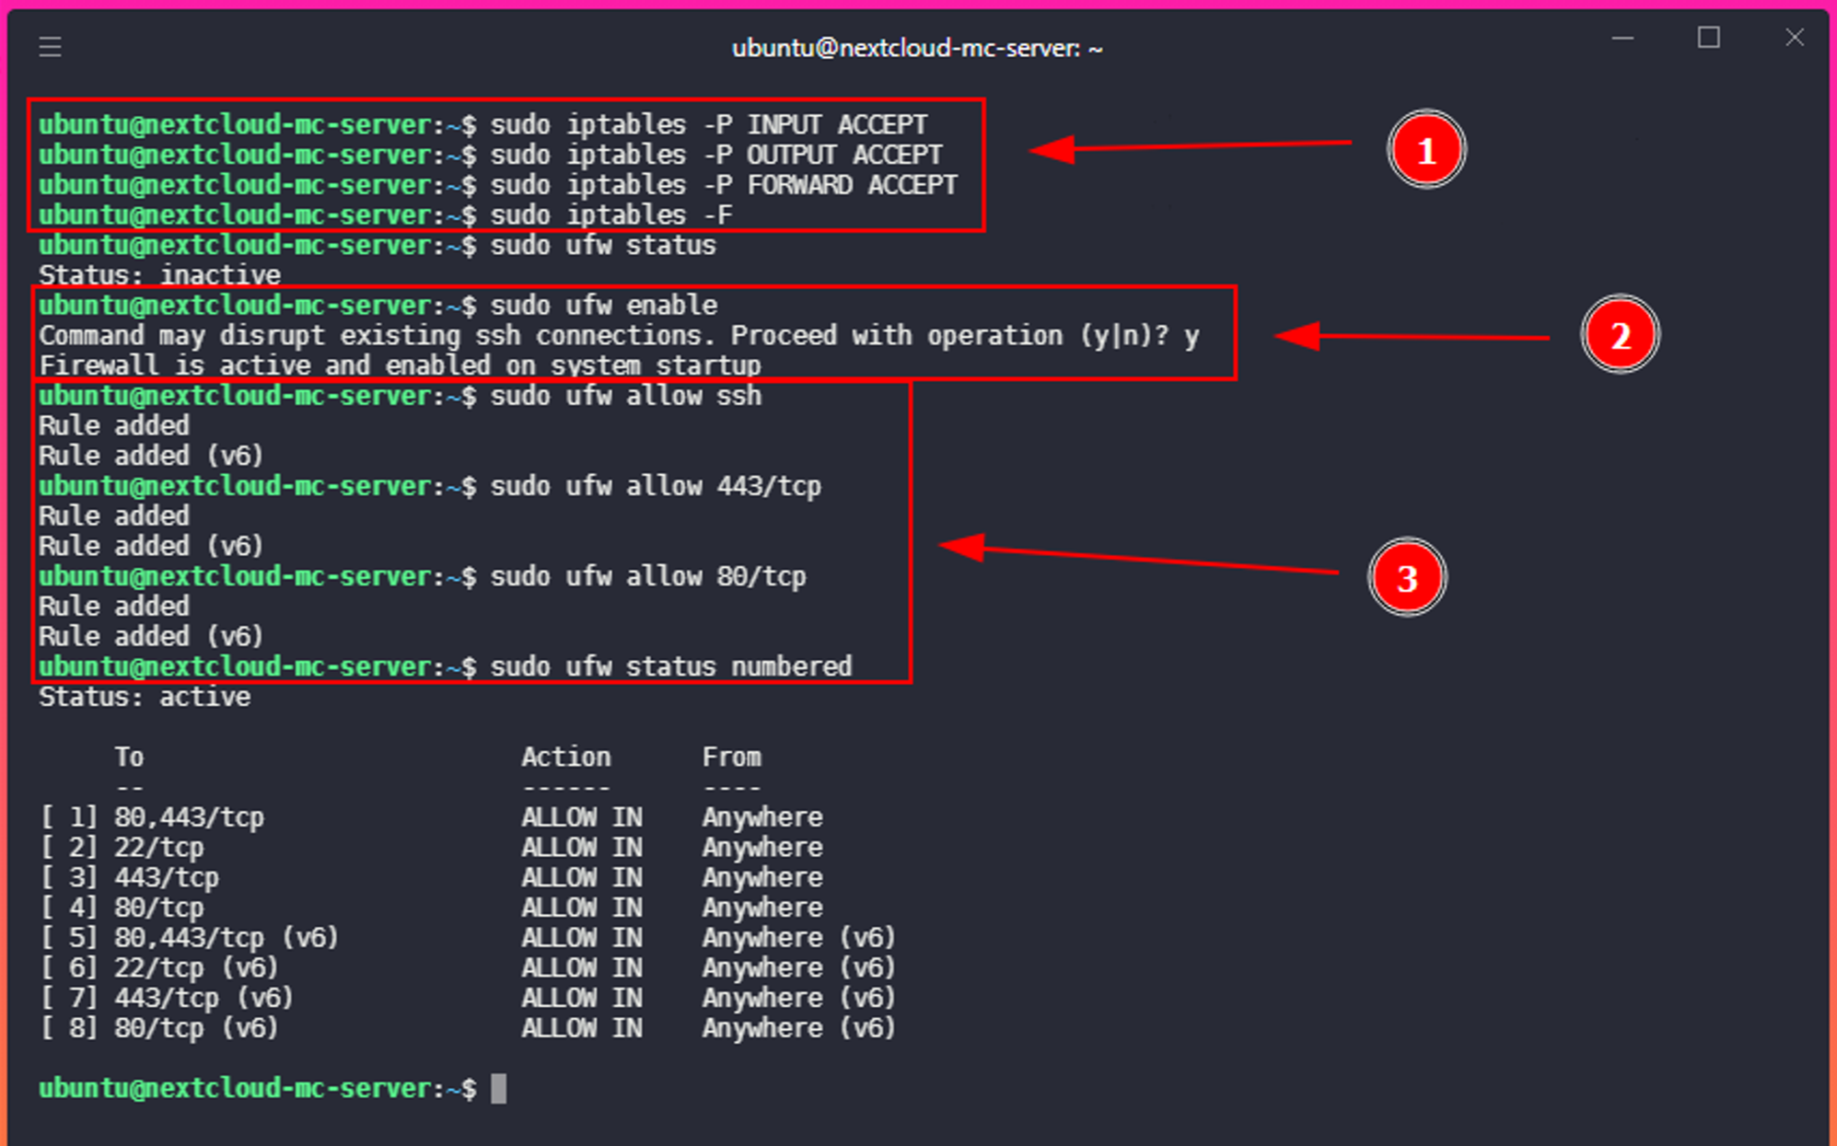
Task: Click the 'Status: inactive' output line
Action: [159, 275]
